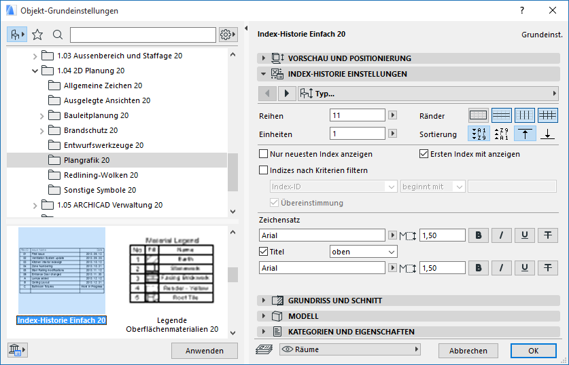
Task: Select 'Redlining-Wolken 20' folder in tree
Action: click(x=101, y=175)
